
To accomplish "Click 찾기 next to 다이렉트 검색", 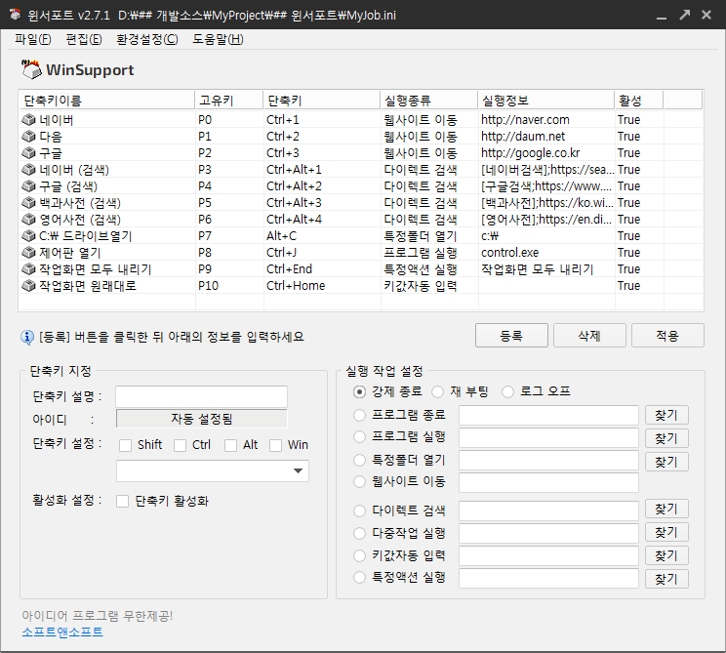I will point(666,509).
